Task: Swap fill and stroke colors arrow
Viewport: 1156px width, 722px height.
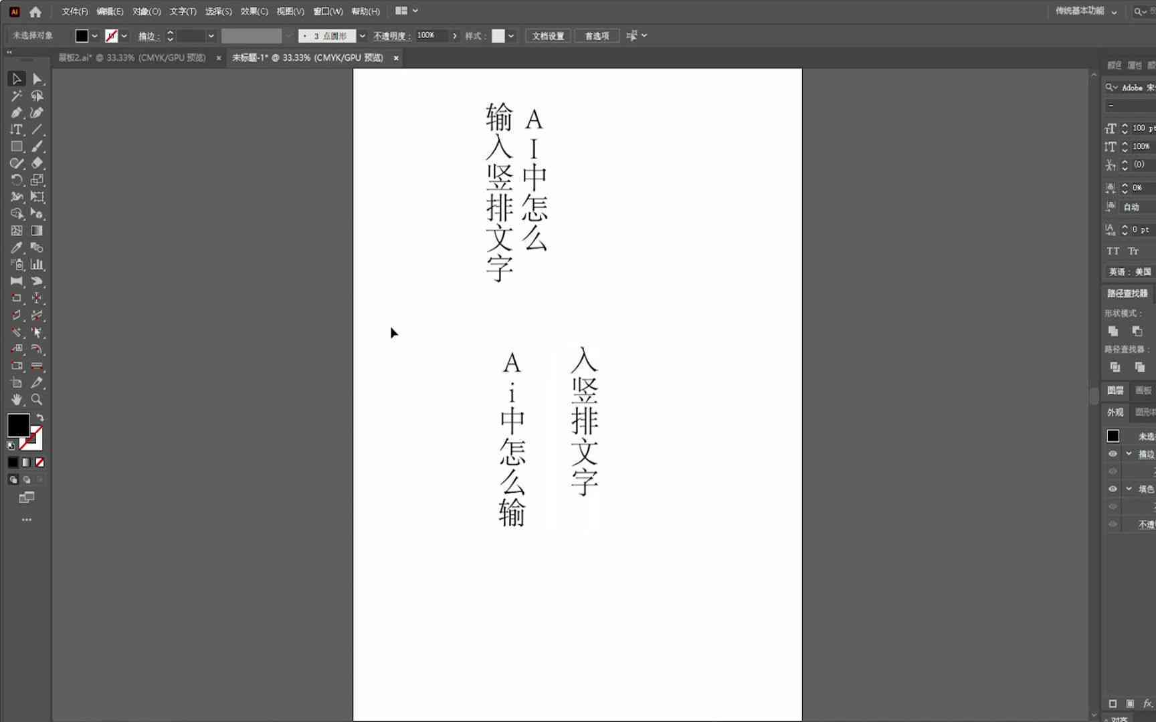Action: pyautogui.click(x=40, y=418)
